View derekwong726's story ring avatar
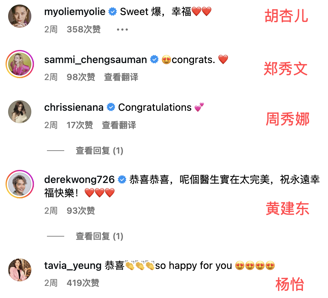 [x=20, y=184]
